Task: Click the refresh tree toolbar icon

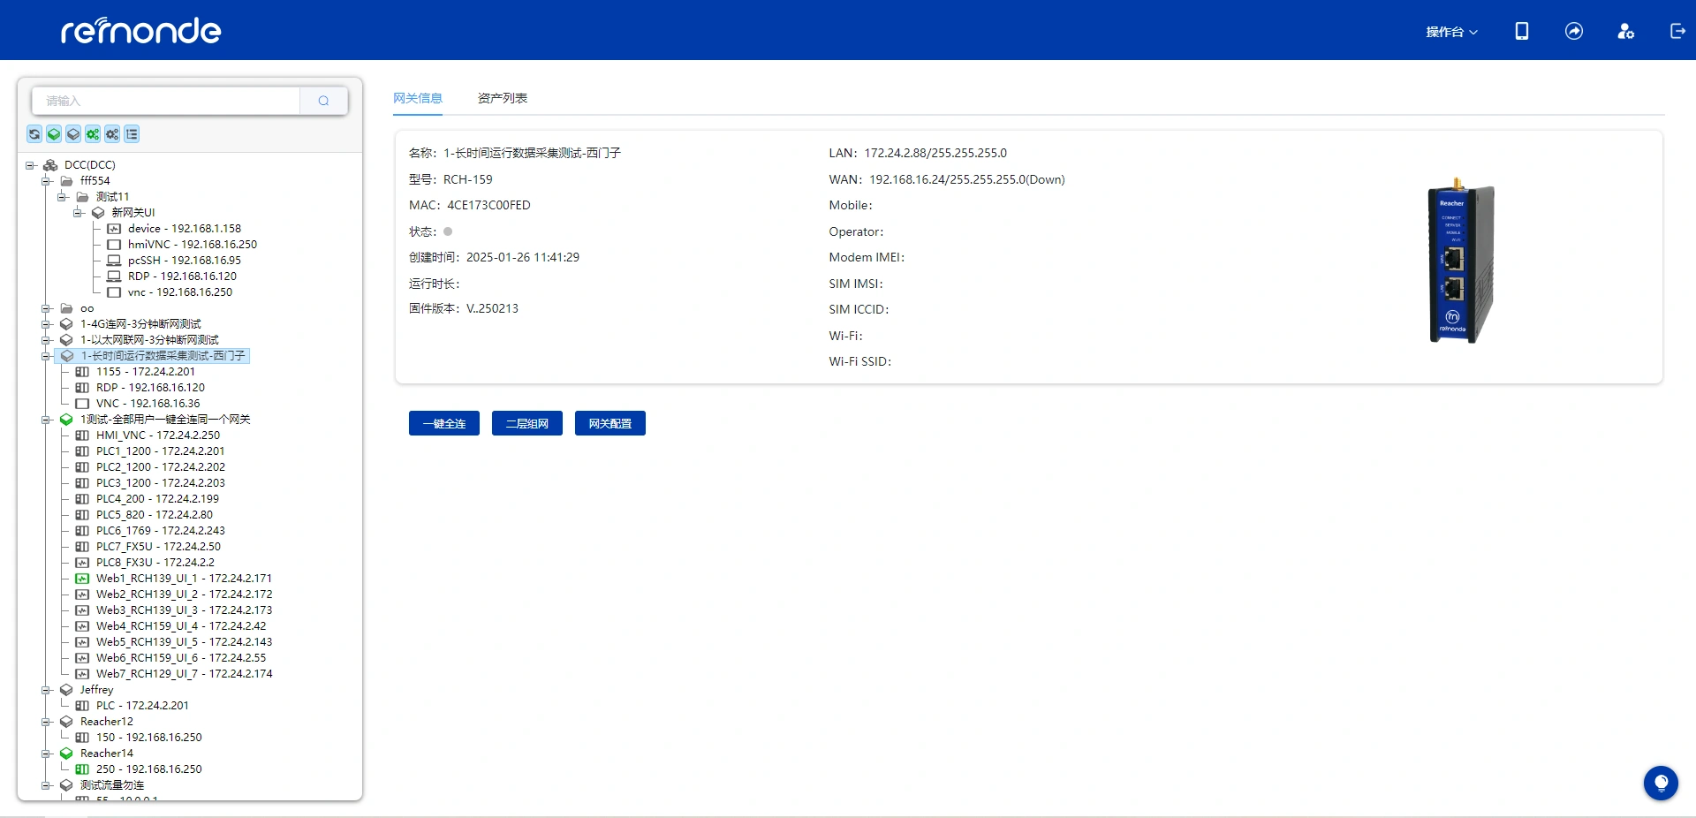Action: click(x=34, y=134)
